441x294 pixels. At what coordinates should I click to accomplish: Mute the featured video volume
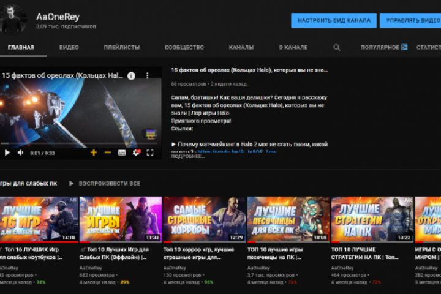click(20, 153)
